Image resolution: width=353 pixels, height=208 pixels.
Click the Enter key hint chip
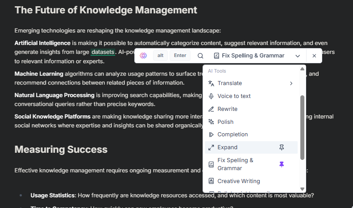point(180,56)
